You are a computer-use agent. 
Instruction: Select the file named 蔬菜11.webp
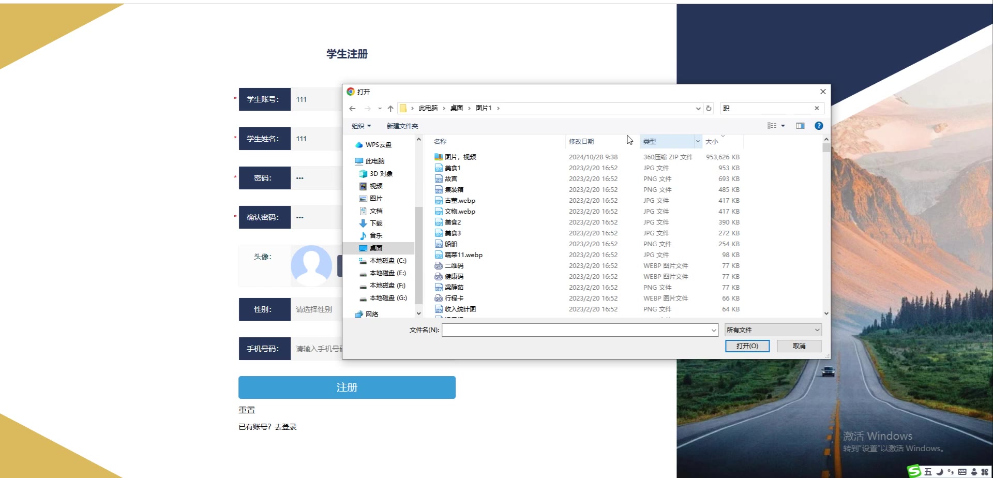[463, 255]
